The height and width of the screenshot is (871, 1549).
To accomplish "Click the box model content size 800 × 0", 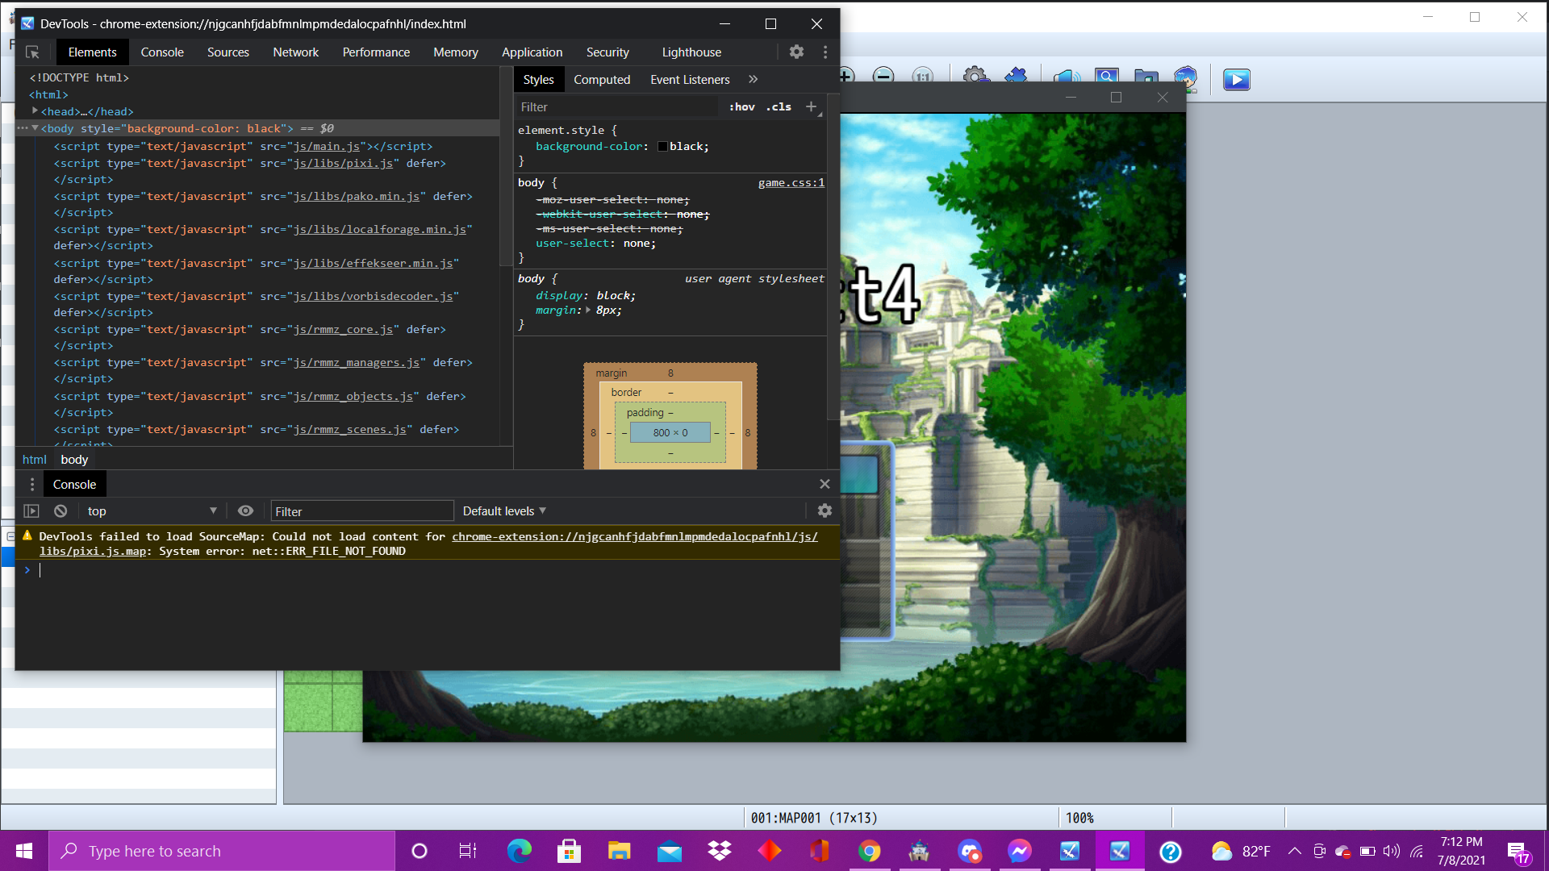I will pos(670,433).
